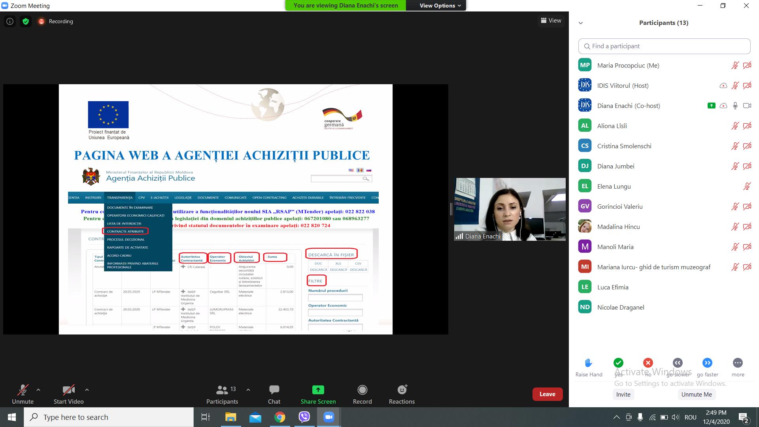
Task: Open the Participants toolbar button
Action: 222,395
